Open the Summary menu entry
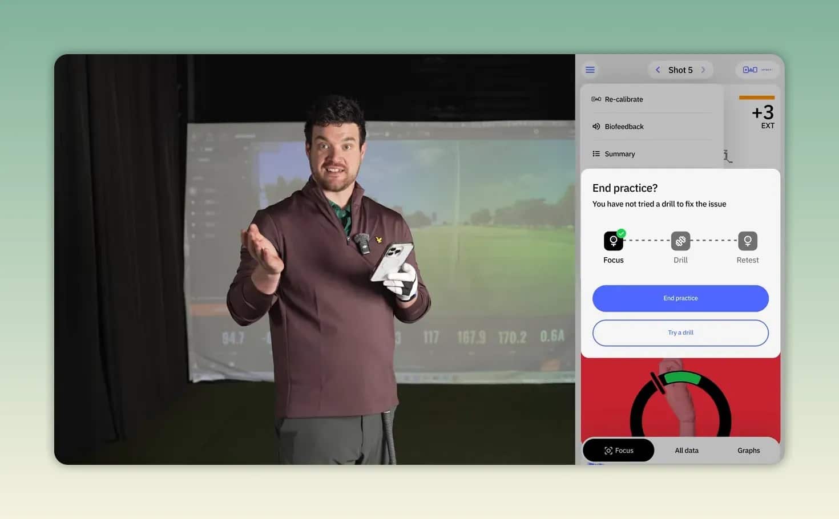The height and width of the screenshot is (519, 839). [652, 154]
